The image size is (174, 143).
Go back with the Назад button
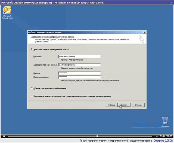point(111,105)
